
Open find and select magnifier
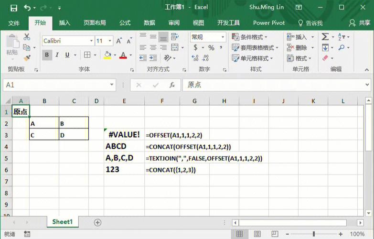(x=342, y=47)
